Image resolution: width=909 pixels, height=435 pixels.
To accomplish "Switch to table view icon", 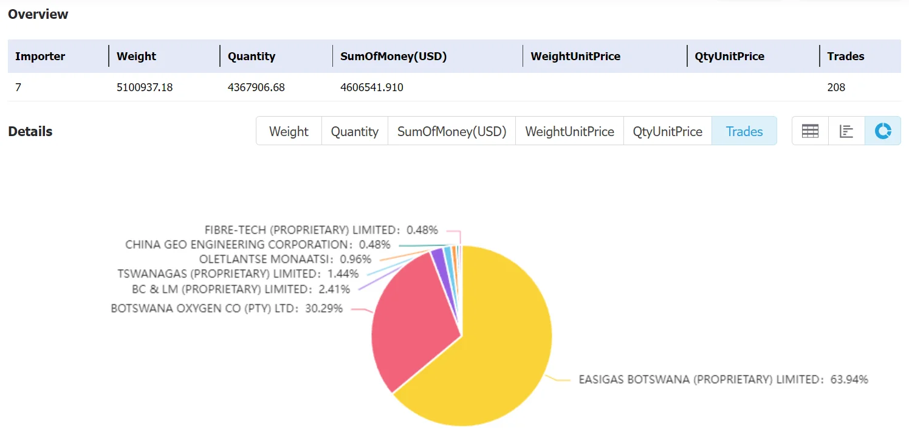I will point(810,131).
